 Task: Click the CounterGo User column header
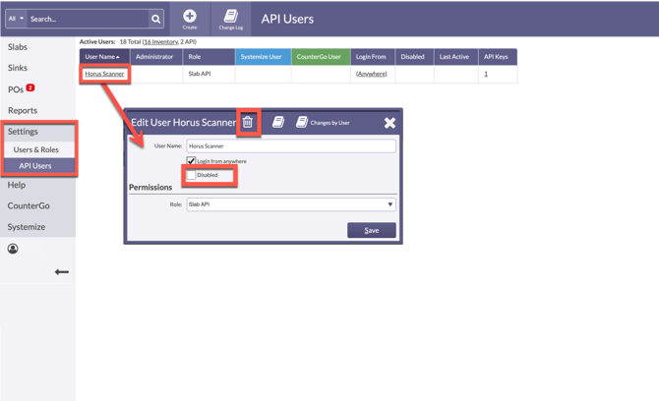click(x=321, y=57)
